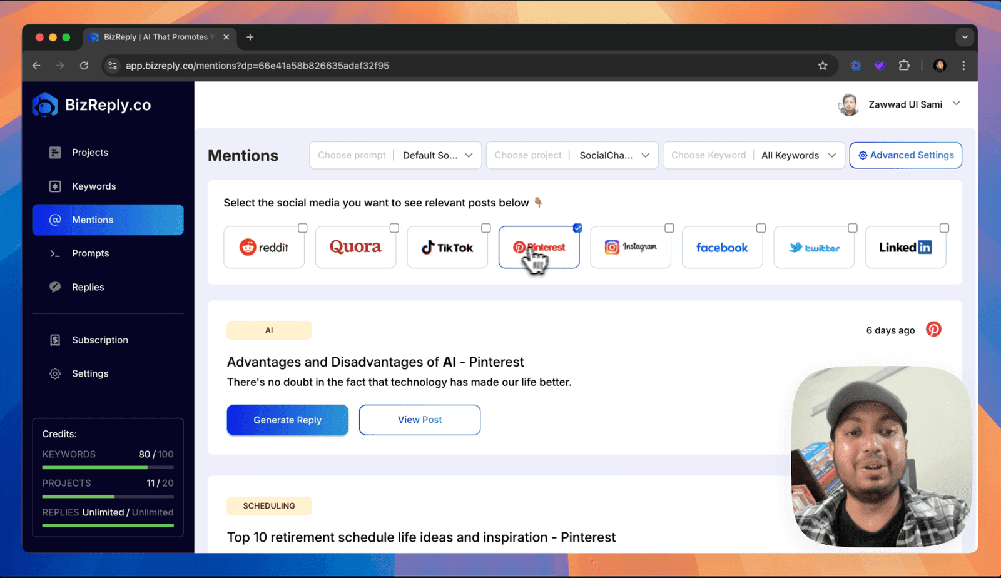Open the Chrome profile avatar
This screenshot has height=578, width=1001.
click(x=940, y=66)
